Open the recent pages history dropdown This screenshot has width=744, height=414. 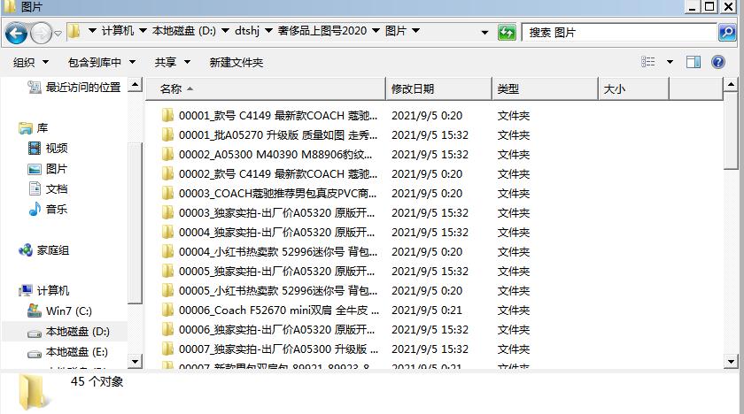coord(58,34)
